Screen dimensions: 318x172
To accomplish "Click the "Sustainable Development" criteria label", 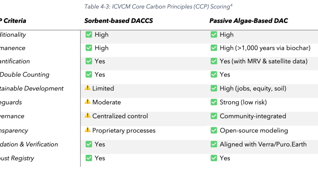I will [32, 88].
